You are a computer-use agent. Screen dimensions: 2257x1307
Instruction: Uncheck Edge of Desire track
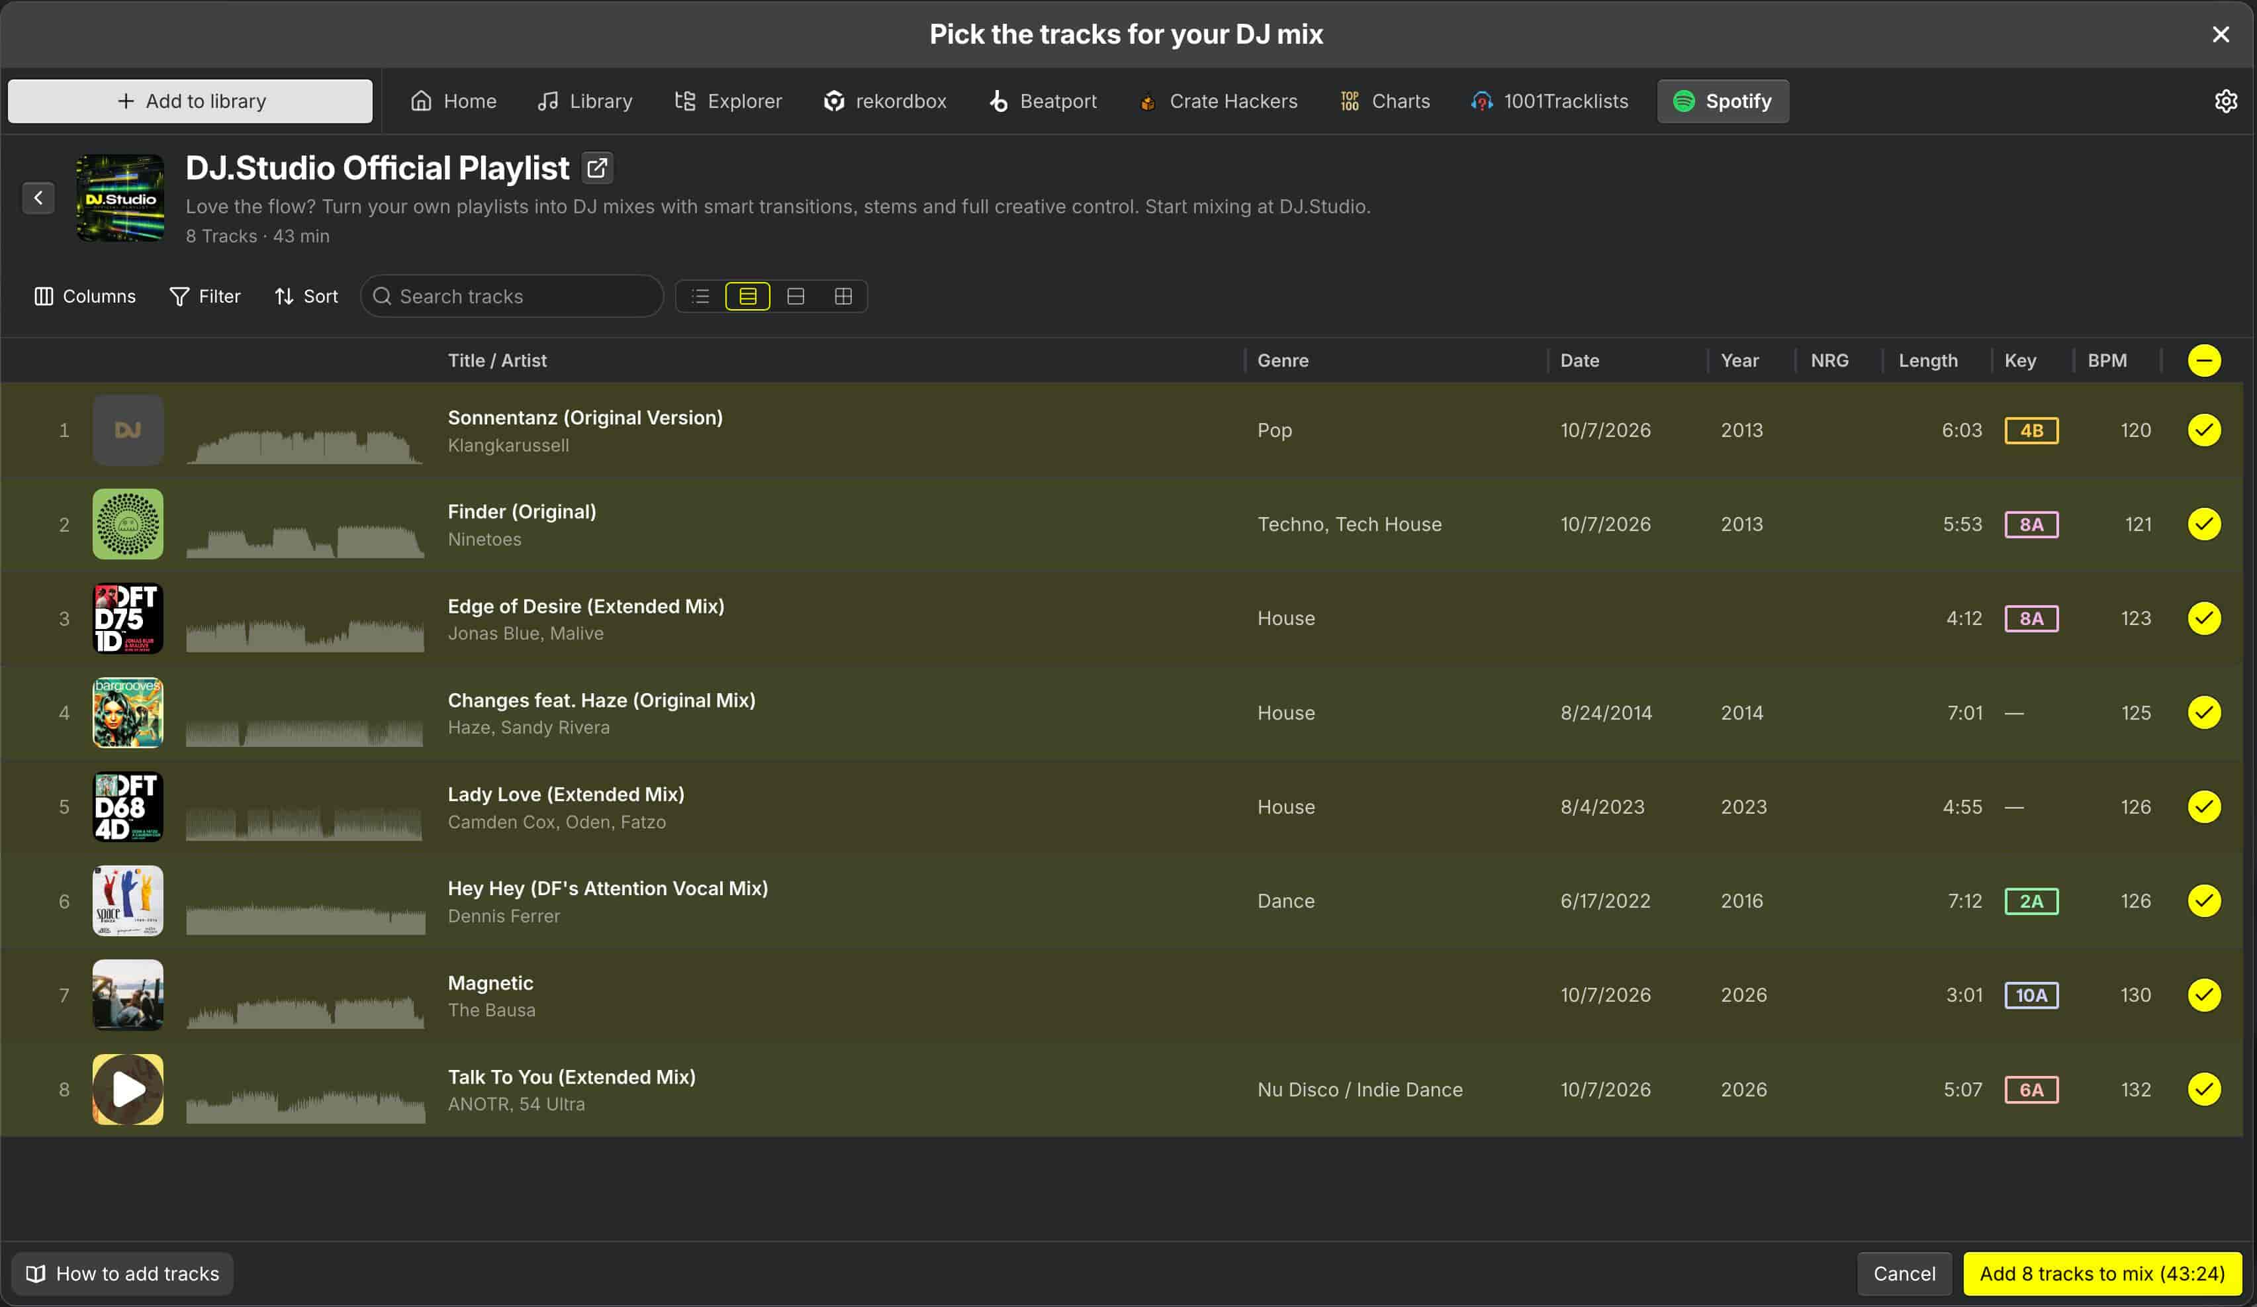click(x=2204, y=618)
